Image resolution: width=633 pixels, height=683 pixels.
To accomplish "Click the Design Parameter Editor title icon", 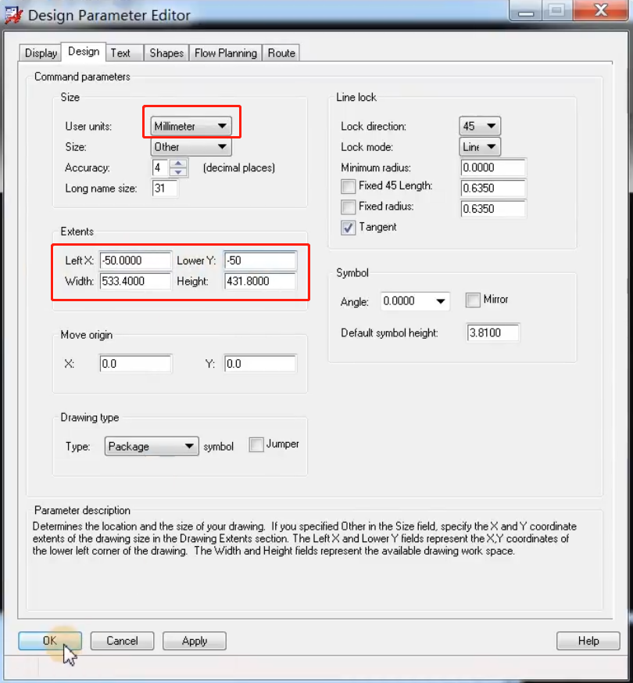I will [x=13, y=16].
